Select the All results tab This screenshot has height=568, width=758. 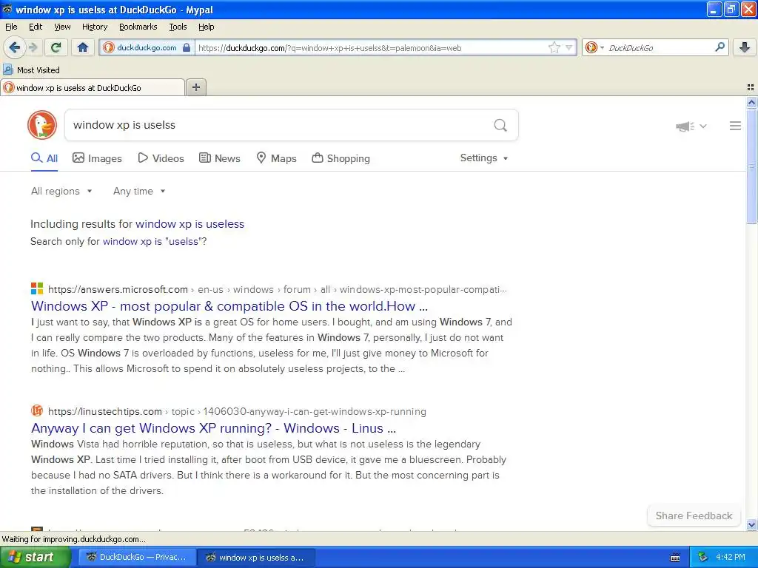44,158
